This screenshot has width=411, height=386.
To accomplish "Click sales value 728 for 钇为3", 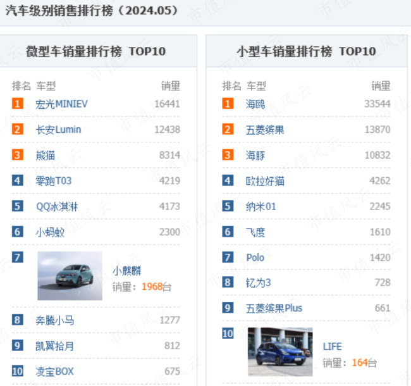I will (x=383, y=283).
